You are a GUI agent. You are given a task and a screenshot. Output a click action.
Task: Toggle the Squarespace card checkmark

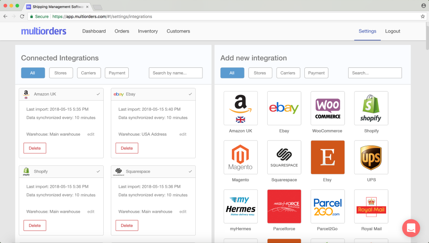click(190, 172)
